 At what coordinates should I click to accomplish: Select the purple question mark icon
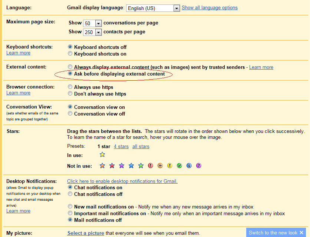(199, 166)
